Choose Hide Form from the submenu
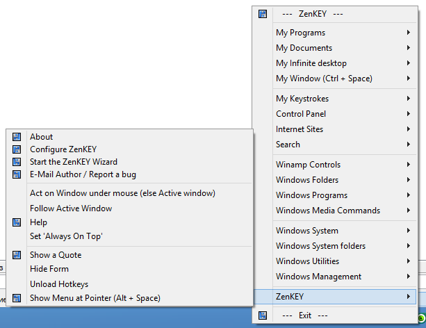The width and height of the screenshot is (426, 328). [49, 269]
